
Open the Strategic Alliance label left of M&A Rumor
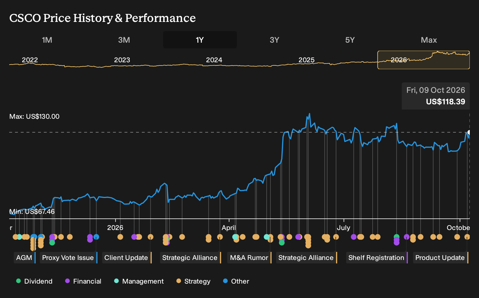pos(191,258)
